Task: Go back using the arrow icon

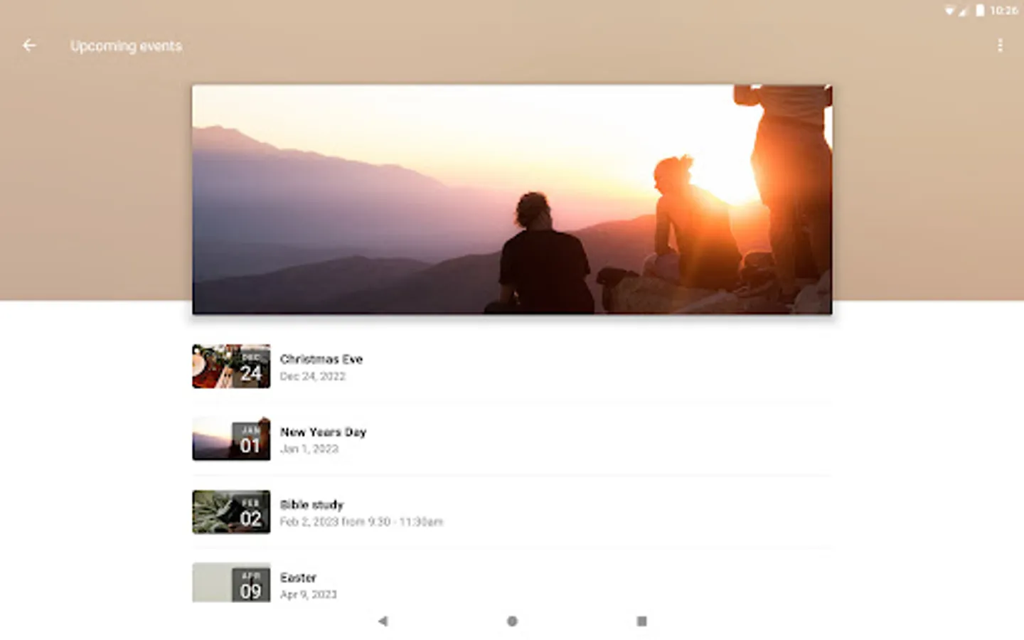Action: (29, 46)
